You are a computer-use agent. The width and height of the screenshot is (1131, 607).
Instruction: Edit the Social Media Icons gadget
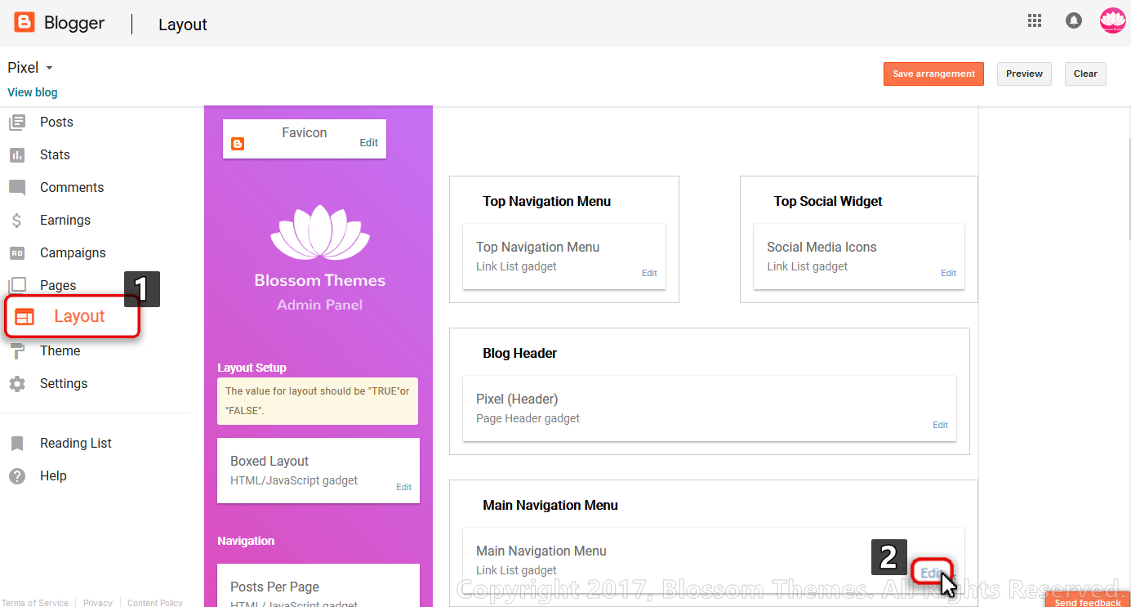coord(948,274)
